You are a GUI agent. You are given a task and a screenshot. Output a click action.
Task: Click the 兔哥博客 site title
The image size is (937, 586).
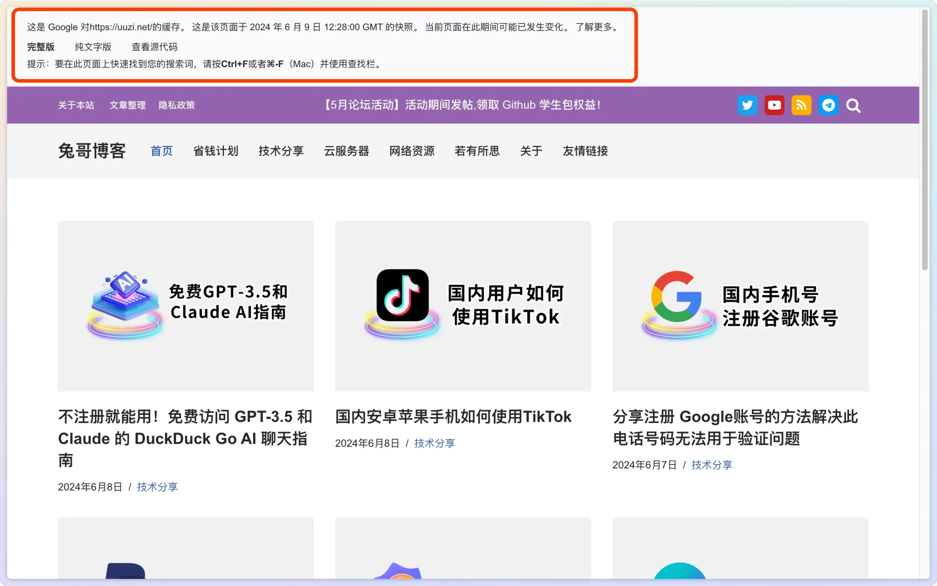(x=92, y=151)
